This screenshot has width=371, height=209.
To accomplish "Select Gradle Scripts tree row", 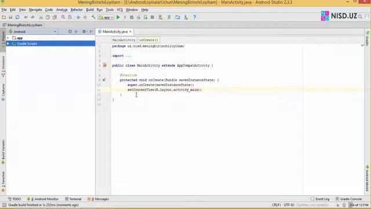I will pyautogui.click(x=50, y=44).
